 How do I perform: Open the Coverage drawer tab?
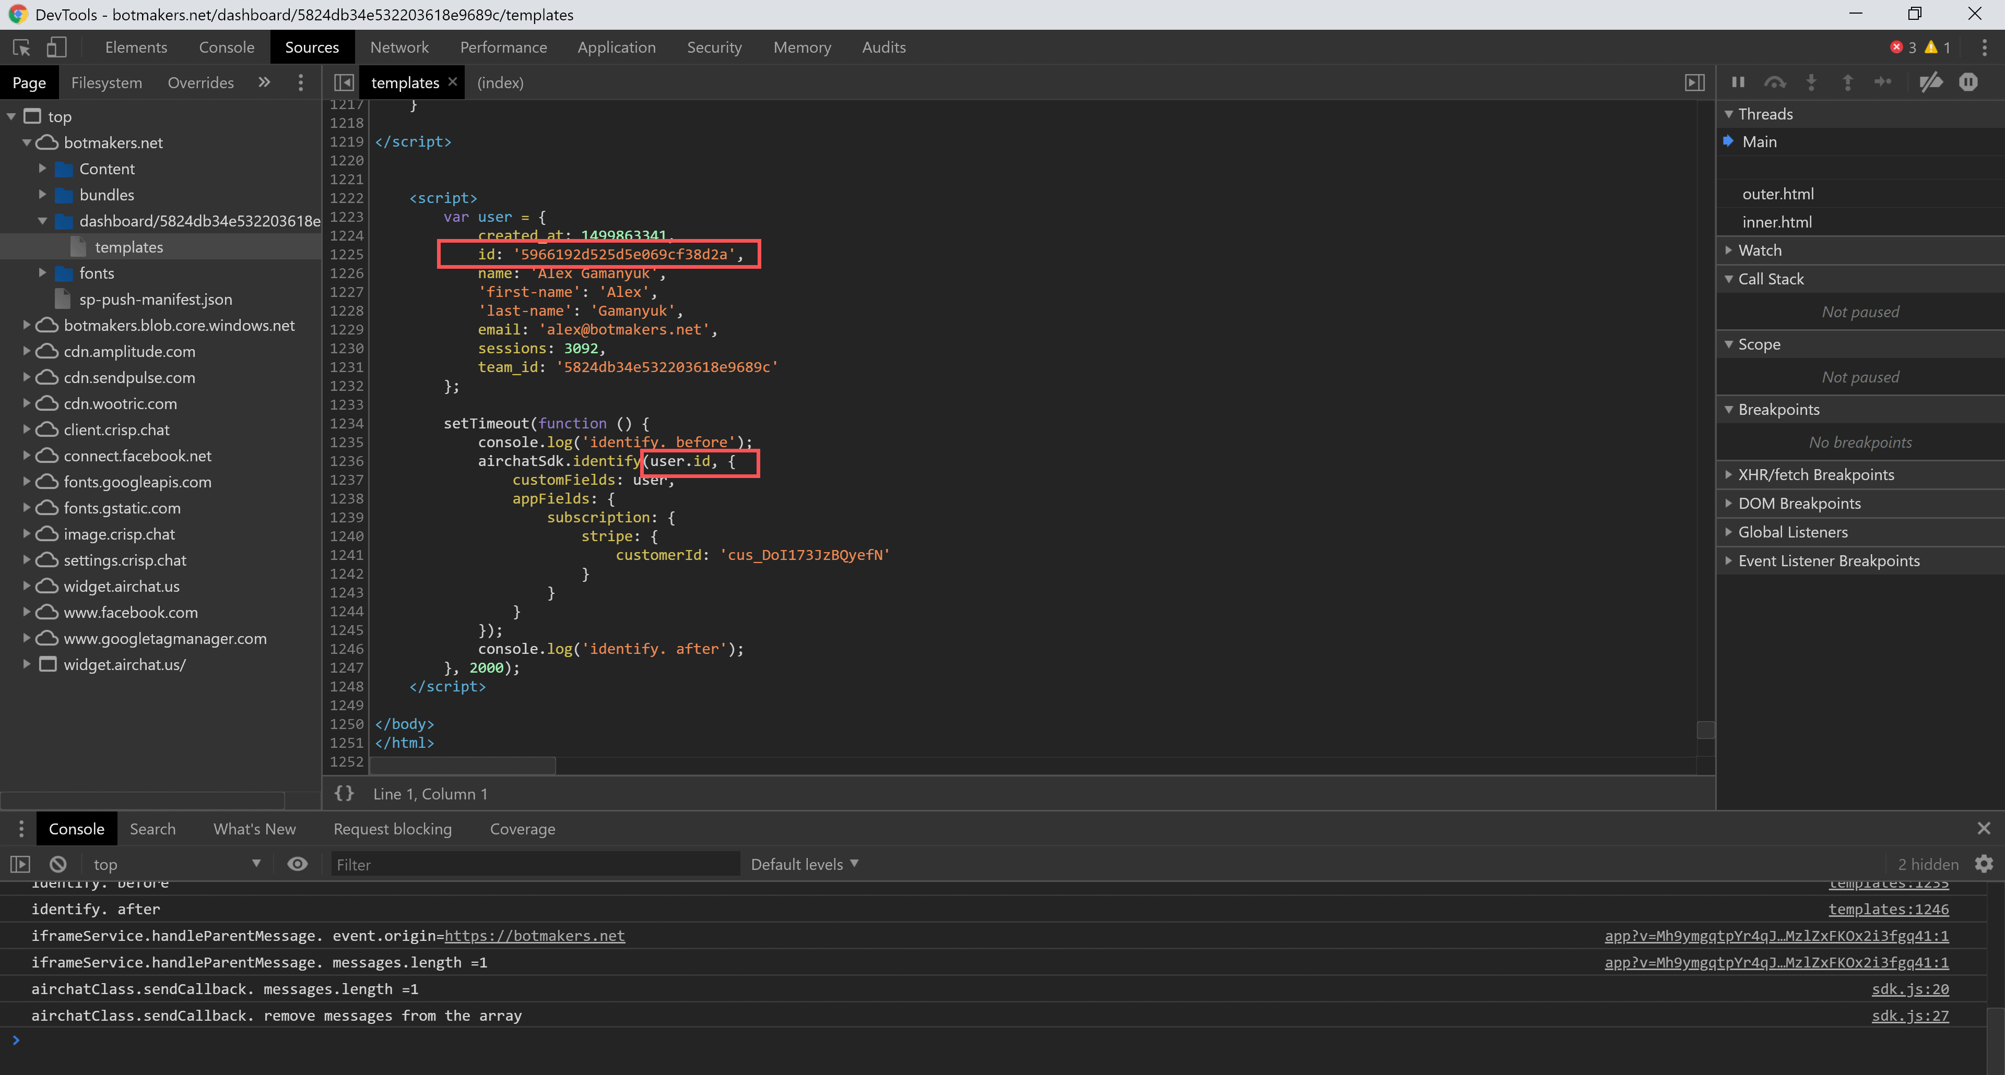522,828
